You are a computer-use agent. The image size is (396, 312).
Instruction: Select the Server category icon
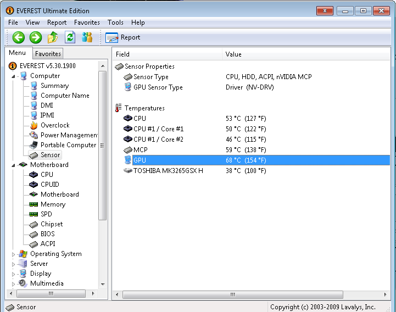coord(23,264)
